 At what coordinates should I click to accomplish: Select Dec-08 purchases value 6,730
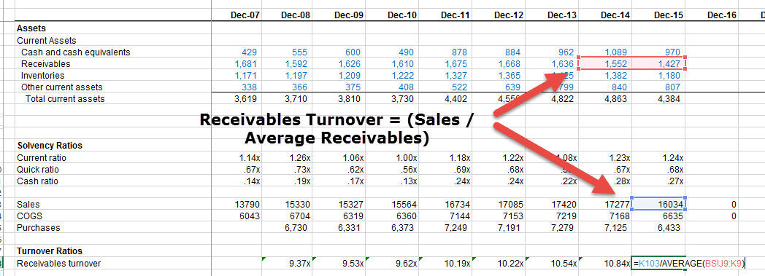coord(287,227)
